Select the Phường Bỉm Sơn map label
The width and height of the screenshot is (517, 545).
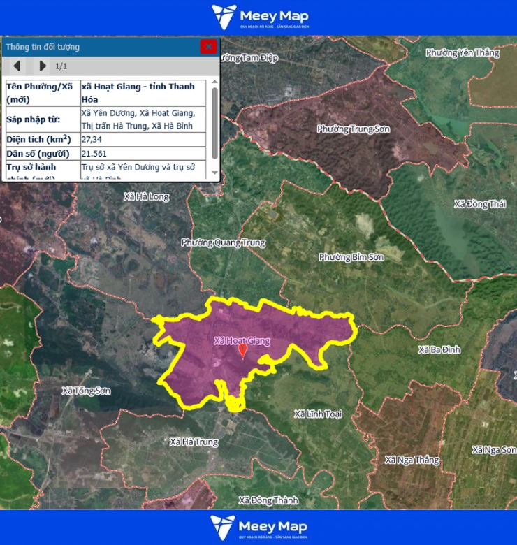[x=351, y=257]
